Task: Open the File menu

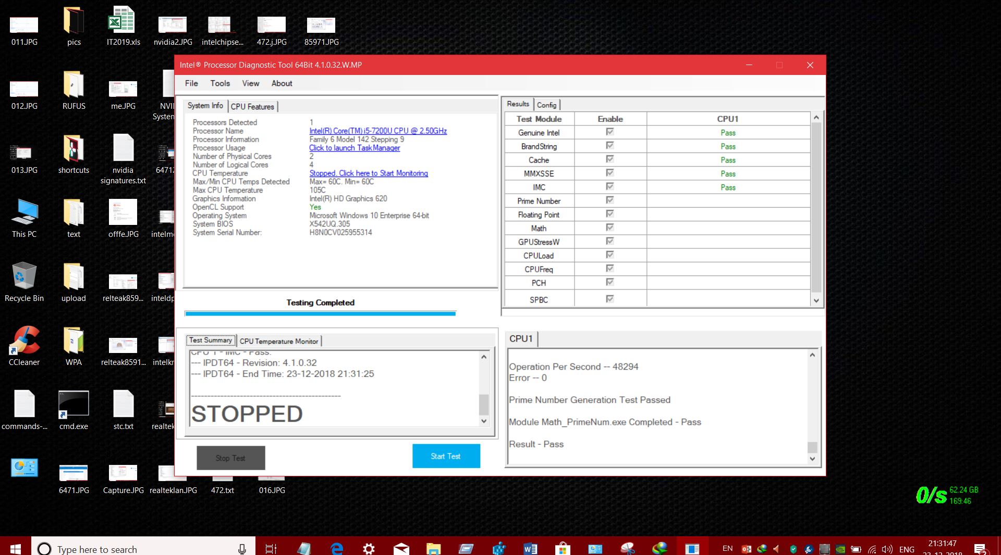Action: pos(191,83)
